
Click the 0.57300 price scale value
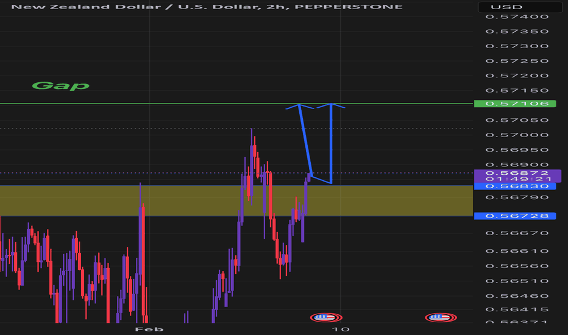(517, 46)
